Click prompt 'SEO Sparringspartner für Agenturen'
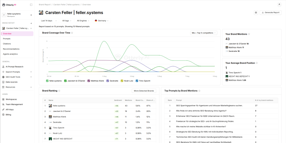This screenshot has width=286, height=143. click(209, 105)
